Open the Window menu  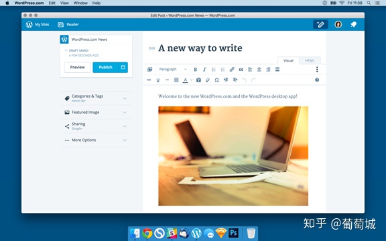click(x=80, y=3)
